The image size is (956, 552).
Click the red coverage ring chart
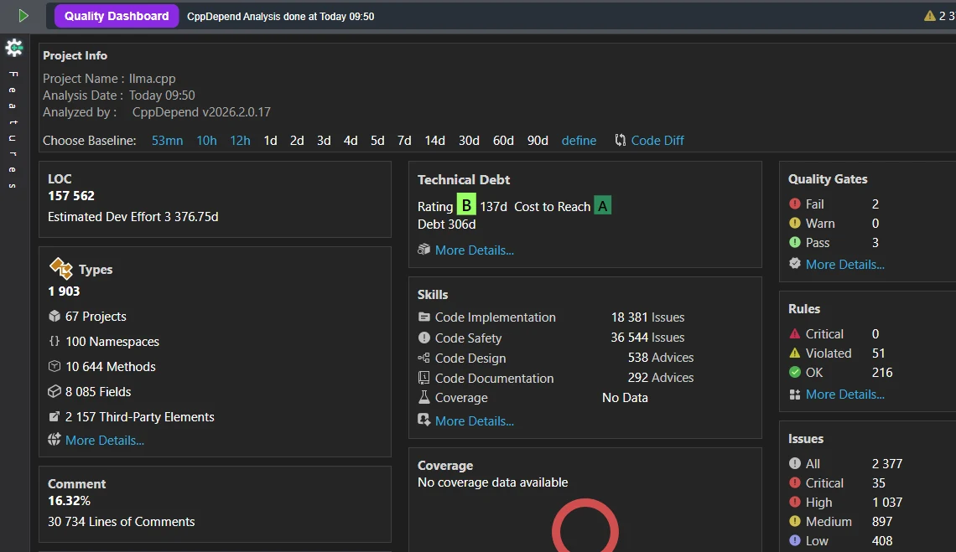point(585,526)
